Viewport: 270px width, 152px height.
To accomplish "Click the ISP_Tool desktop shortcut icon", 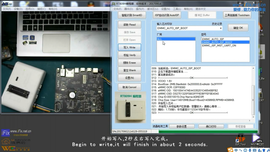I will (x=240, y=139).
